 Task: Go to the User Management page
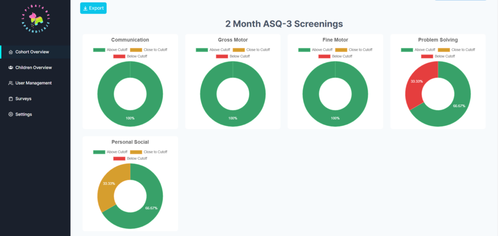coord(33,83)
